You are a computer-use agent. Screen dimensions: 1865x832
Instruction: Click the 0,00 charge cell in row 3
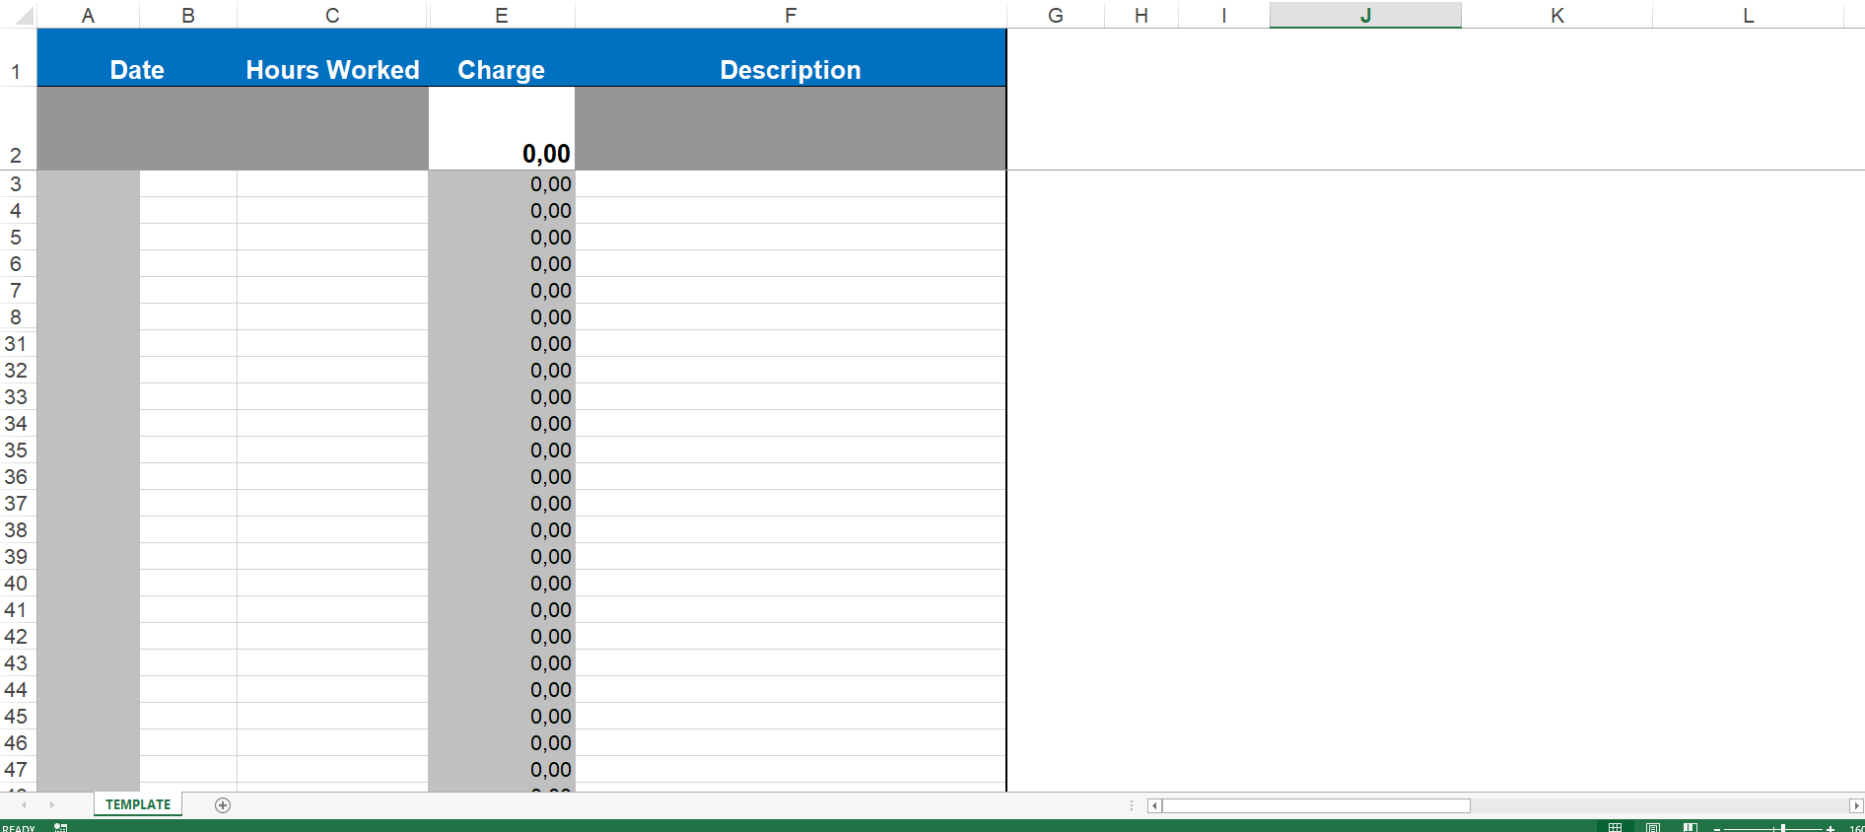502,183
